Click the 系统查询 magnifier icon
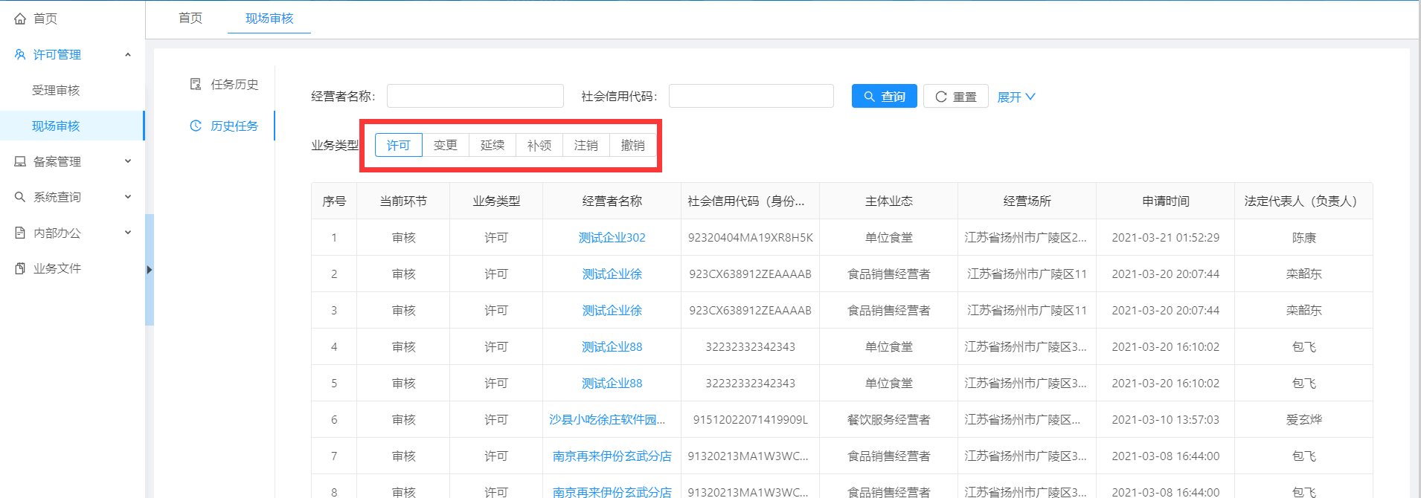1421x498 pixels. tap(20, 197)
